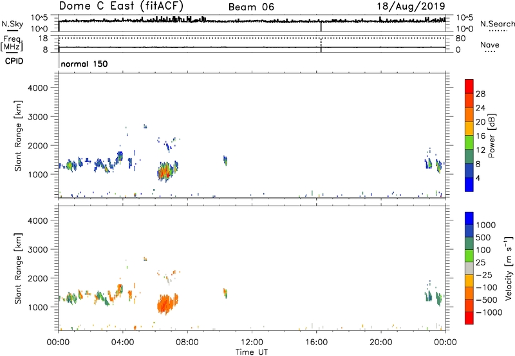Click the "Nave" legend label
515x356 pixels.
point(489,44)
